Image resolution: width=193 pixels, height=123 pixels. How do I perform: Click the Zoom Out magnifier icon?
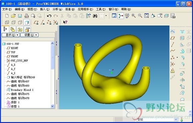[x=140, y=16]
